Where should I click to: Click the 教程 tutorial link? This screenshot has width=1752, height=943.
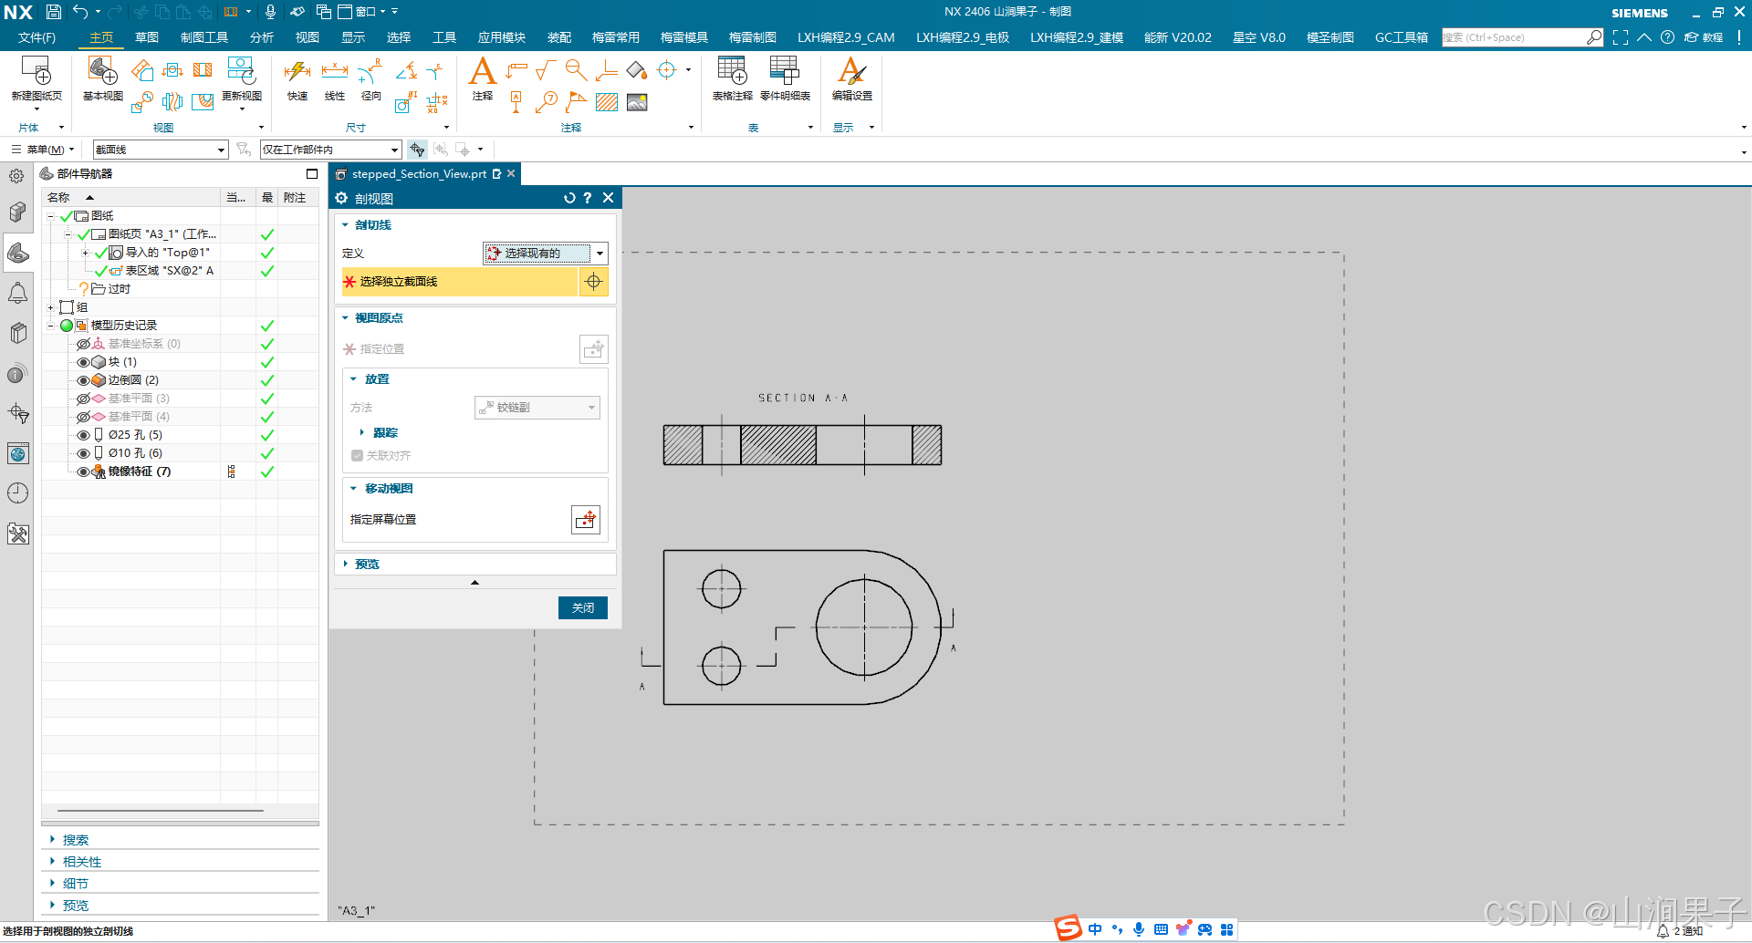[x=1704, y=37]
